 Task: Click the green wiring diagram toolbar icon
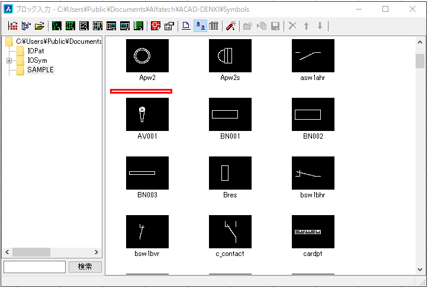click(x=57, y=26)
